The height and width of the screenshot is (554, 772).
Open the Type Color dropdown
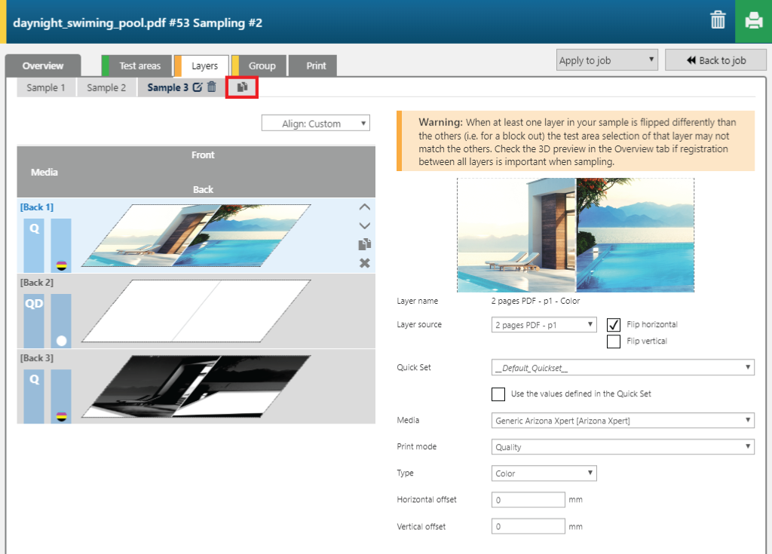544,473
